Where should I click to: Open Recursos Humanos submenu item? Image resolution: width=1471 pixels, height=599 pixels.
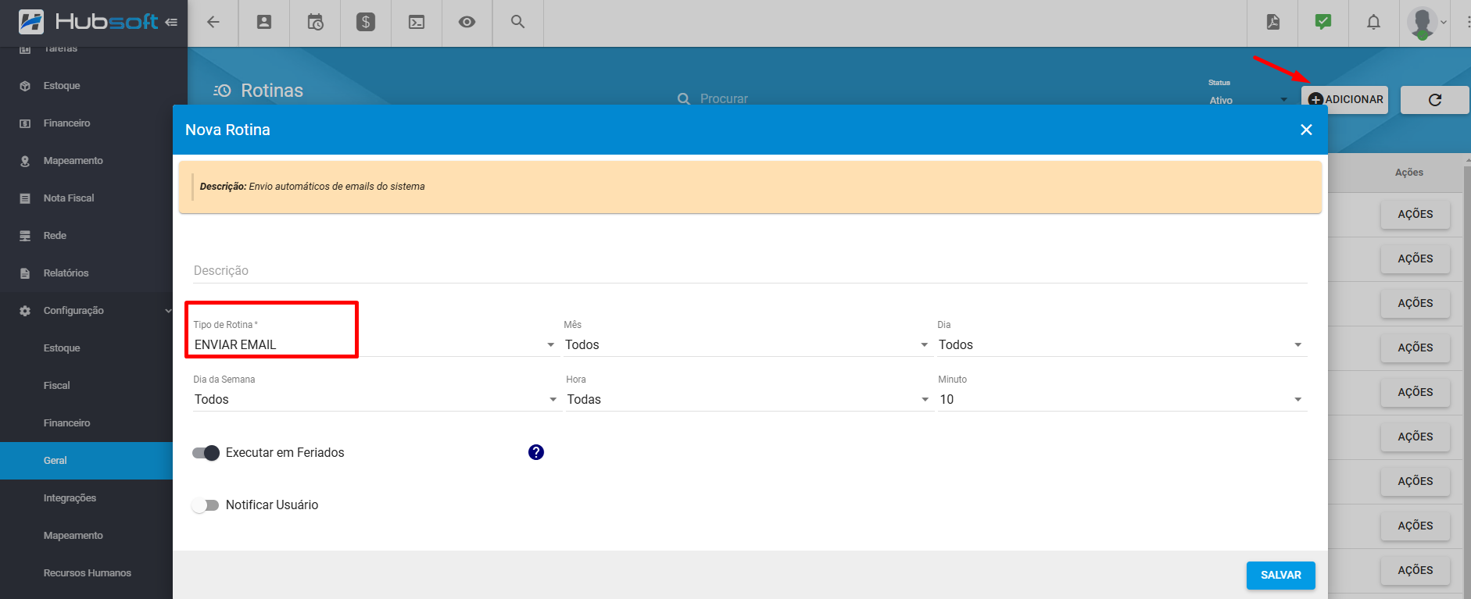click(x=88, y=573)
